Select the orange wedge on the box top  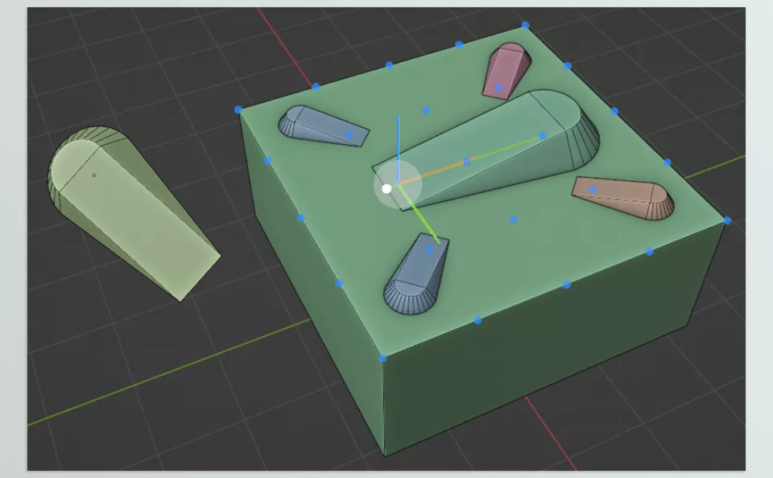(x=622, y=198)
